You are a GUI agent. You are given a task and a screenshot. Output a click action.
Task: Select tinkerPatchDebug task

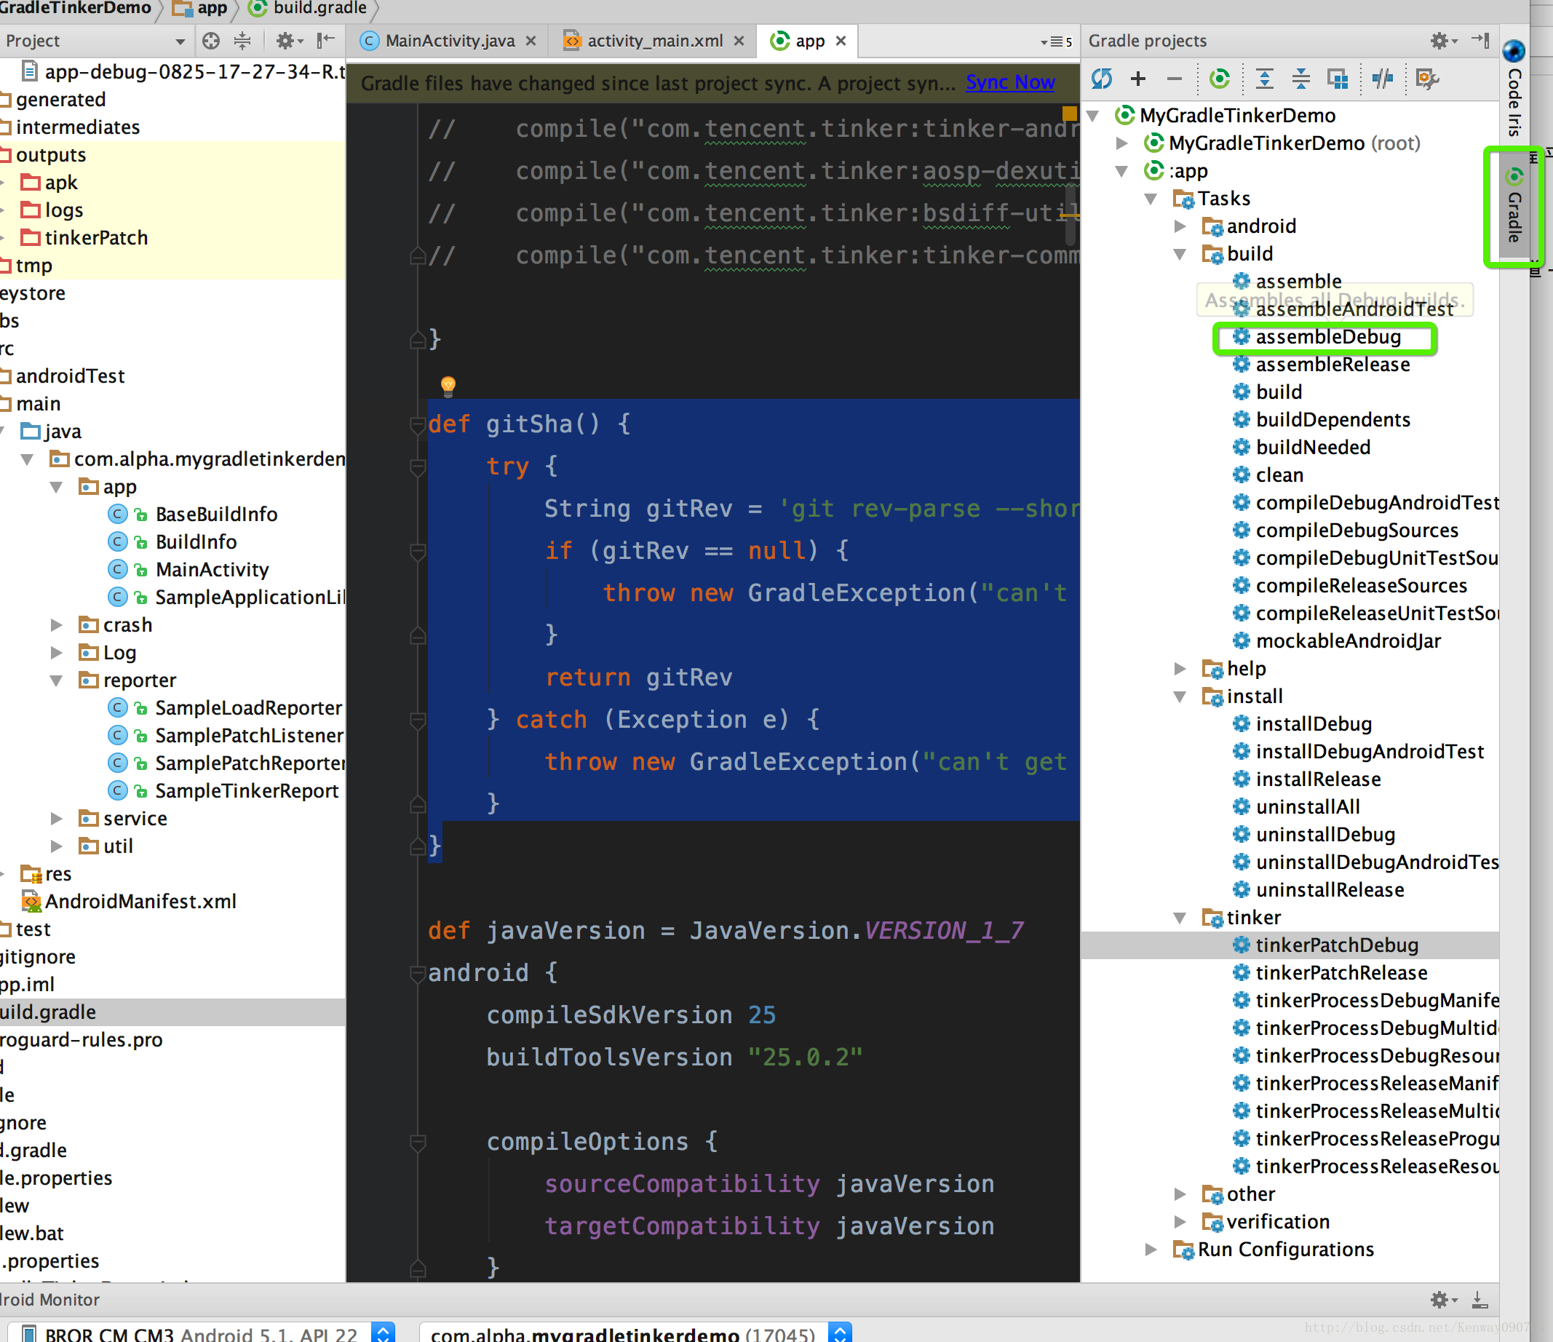pos(1336,945)
